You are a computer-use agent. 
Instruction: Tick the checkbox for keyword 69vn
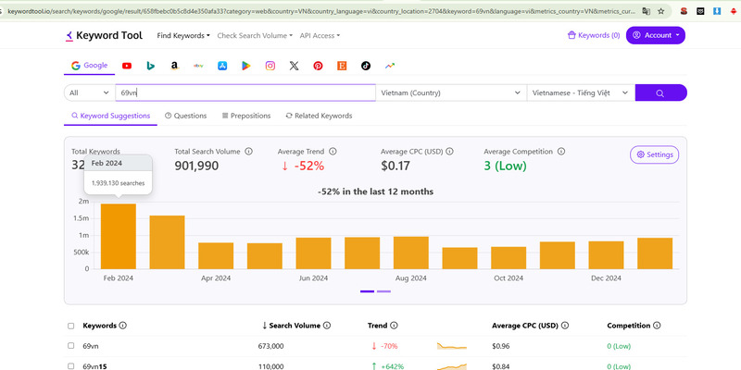click(x=71, y=346)
